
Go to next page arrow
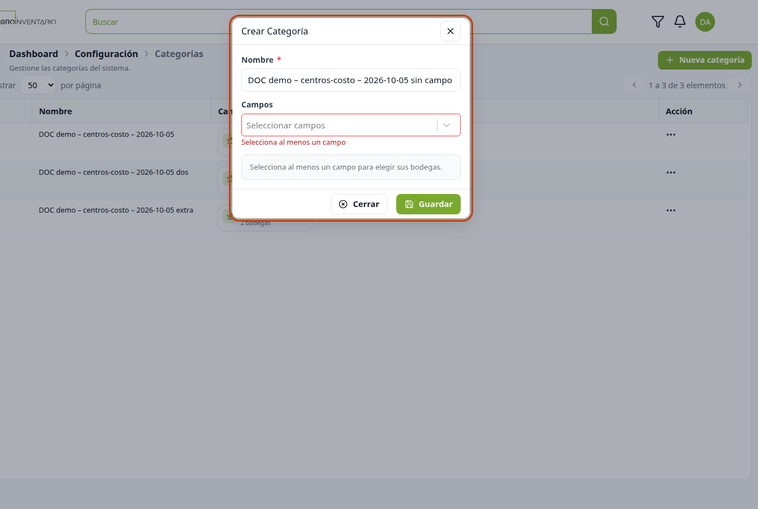click(740, 85)
